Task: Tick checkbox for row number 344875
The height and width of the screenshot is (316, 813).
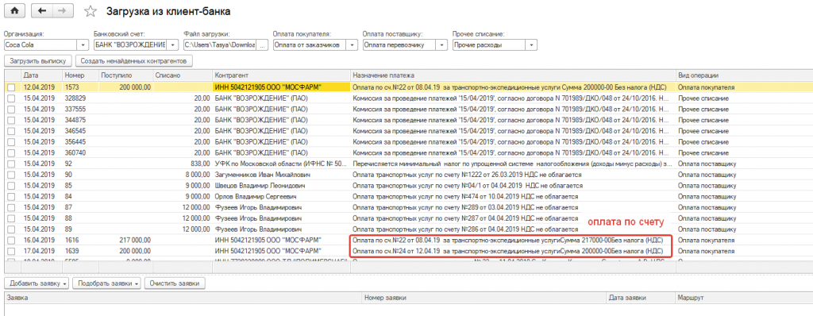Action: [x=11, y=120]
